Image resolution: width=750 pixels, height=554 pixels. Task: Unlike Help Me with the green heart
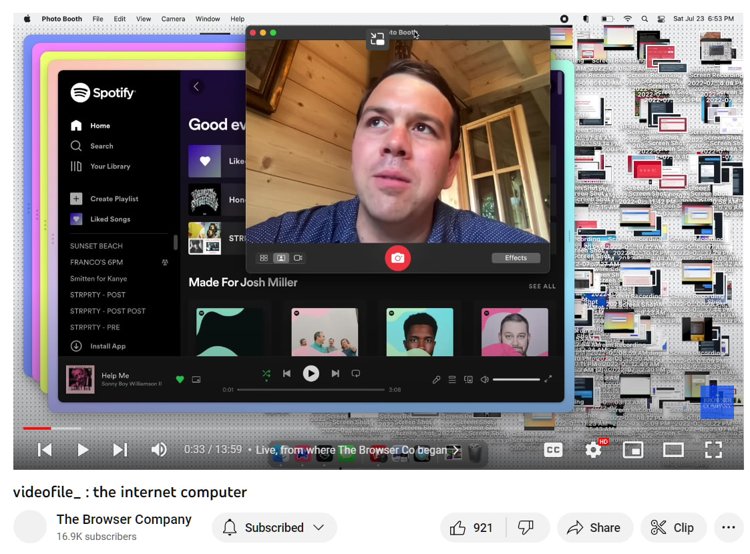point(180,379)
